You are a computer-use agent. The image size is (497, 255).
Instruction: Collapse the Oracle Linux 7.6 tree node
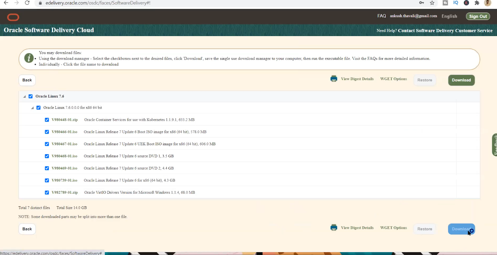(24, 96)
